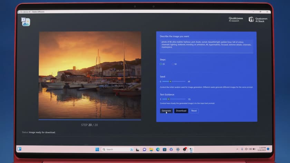Open the Widgets icon at taskbar left
Viewport: 290px width, 163px height.
coord(19,149)
